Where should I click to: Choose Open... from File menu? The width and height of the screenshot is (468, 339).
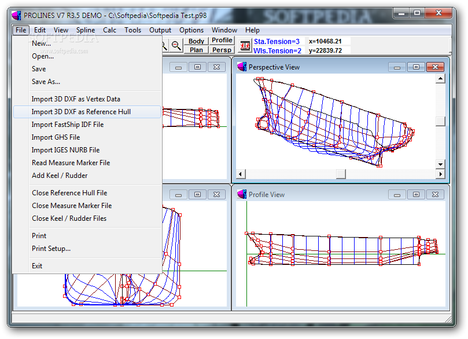click(87, 56)
